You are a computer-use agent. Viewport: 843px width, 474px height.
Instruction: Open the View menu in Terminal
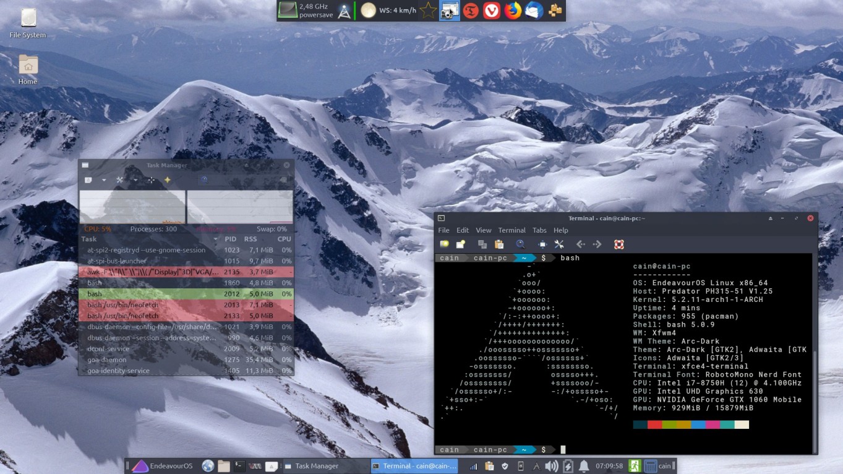pyautogui.click(x=484, y=230)
